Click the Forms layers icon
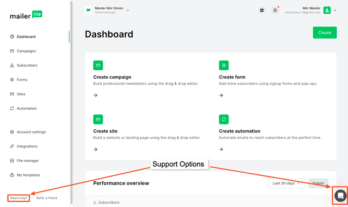Viewport: 348px width, 207px height. pos(12,79)
